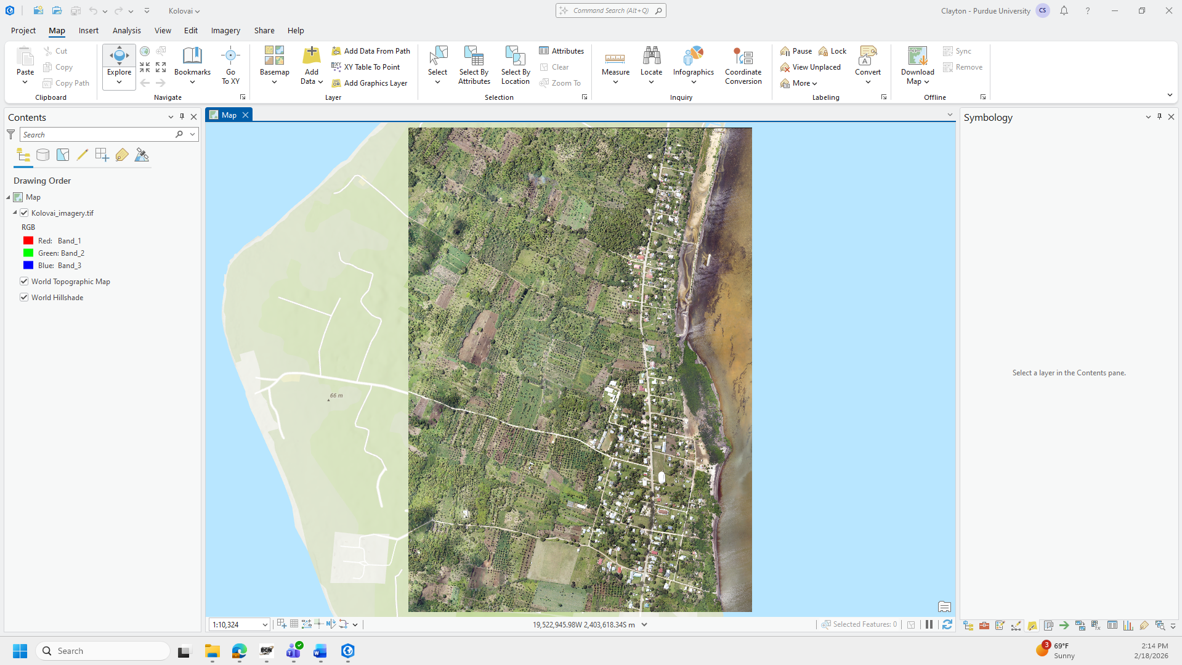Viewport: 1182px width, 665px height.
Task: Open the Analysis ribbon tab
Action: (x=126, y=31)
